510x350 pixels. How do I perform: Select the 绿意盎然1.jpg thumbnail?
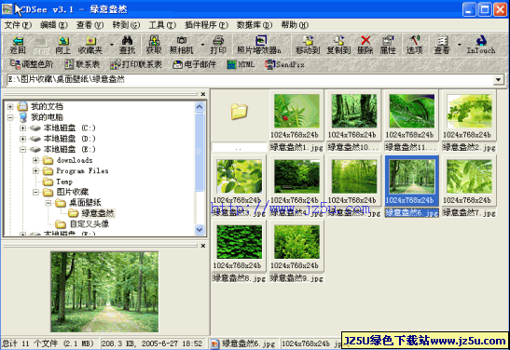click(x=296, y=121)
